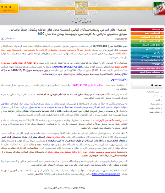Screen dimensions: 165x193
Task: Open the دکترای تخصصی menu item
Action: (147, 49)
